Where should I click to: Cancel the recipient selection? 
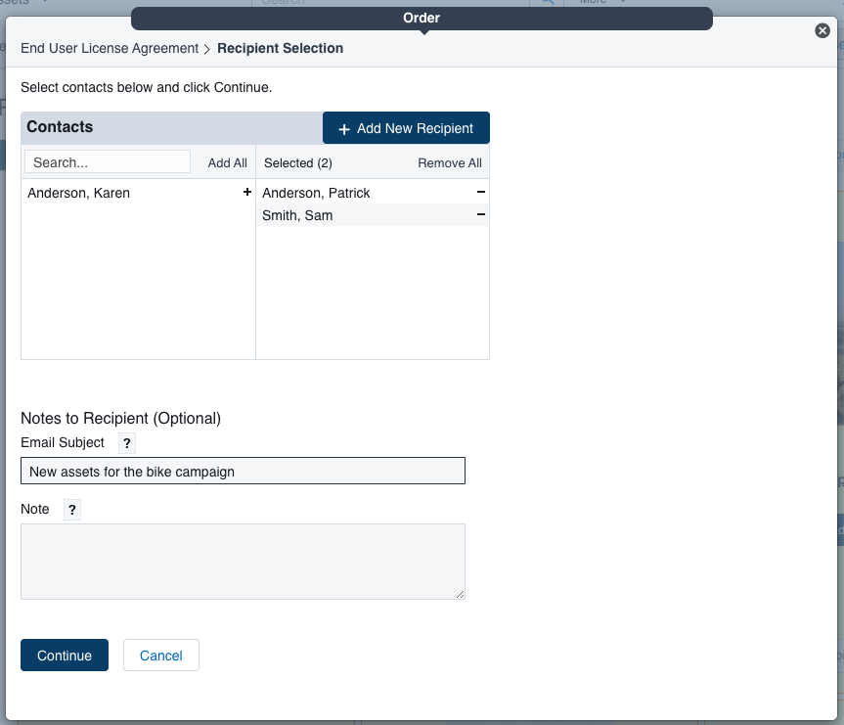coord(161,655)
